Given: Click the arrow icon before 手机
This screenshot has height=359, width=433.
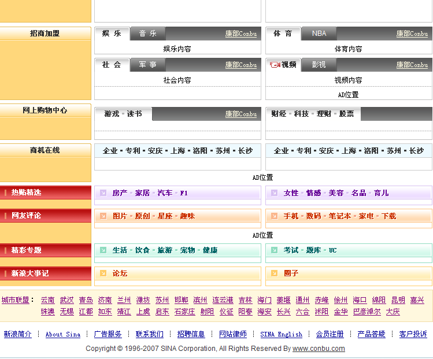Looking at the screenshot, I should pyautogui.click(x=274, y=216).
